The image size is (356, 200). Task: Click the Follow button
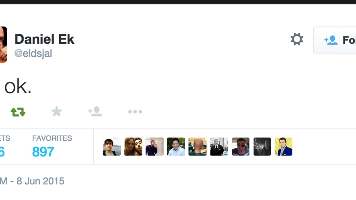coord(335,40)
